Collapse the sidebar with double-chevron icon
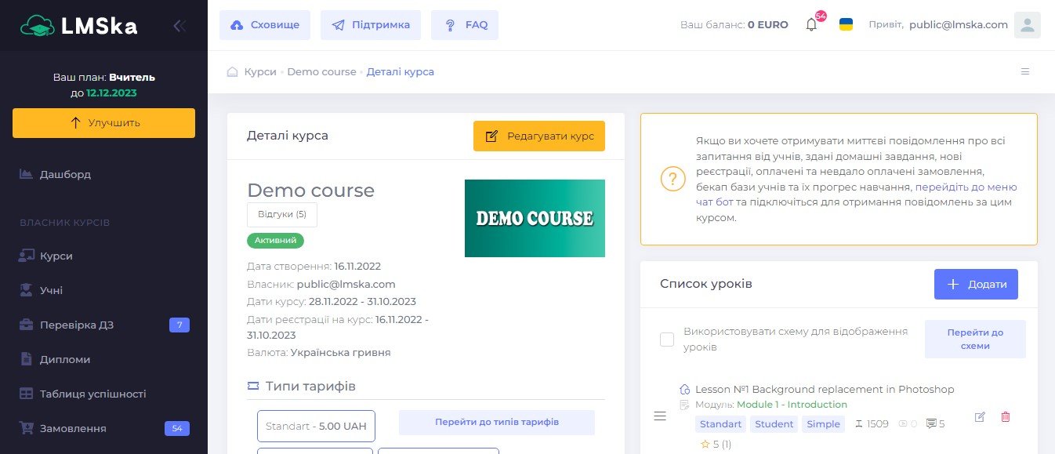Viewport: 1055px width, 454px height. point(179,26)
